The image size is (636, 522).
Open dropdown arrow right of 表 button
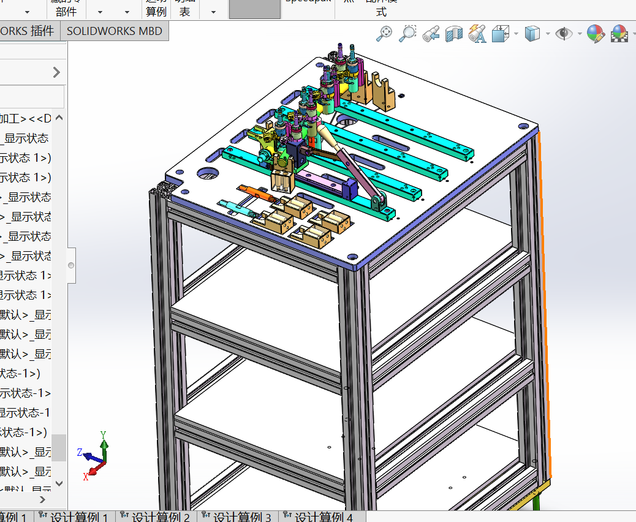[213, 12]
